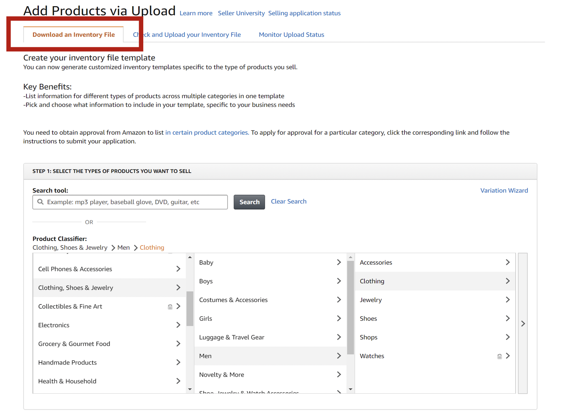The image size is (561, 413).
Task: Expand the Boys subcategory chevron
Action: click(339, 281)
